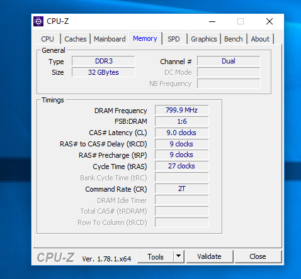The width and height of the screenshot is (301, 279).
Task: Click the RAS# to CAS# Delay (tRCD) label
Action: pos(103,144)
